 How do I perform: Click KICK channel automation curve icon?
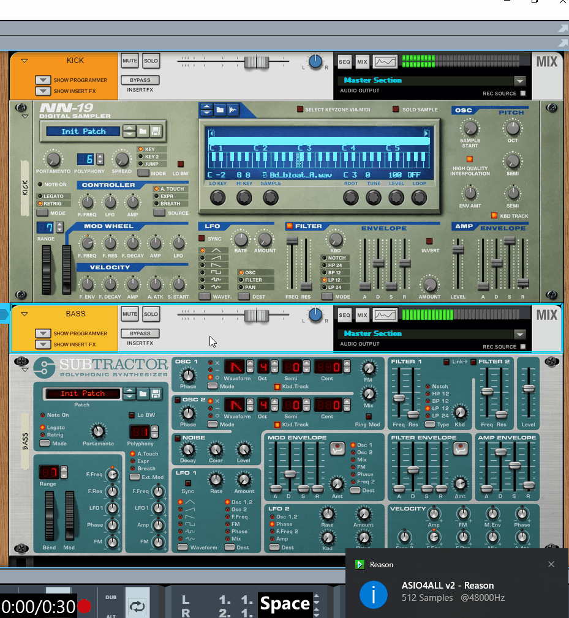(x=385, y=61)
